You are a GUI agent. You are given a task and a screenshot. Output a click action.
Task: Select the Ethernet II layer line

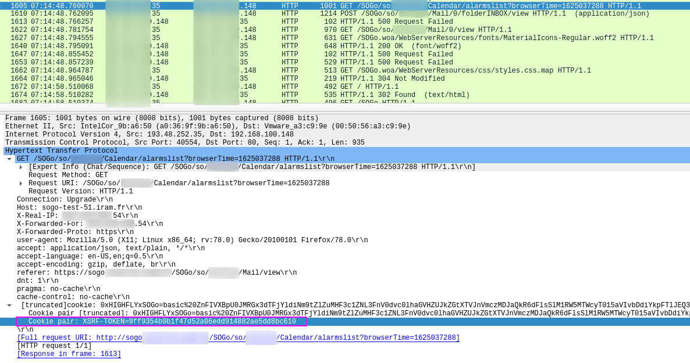pos(208,126)
